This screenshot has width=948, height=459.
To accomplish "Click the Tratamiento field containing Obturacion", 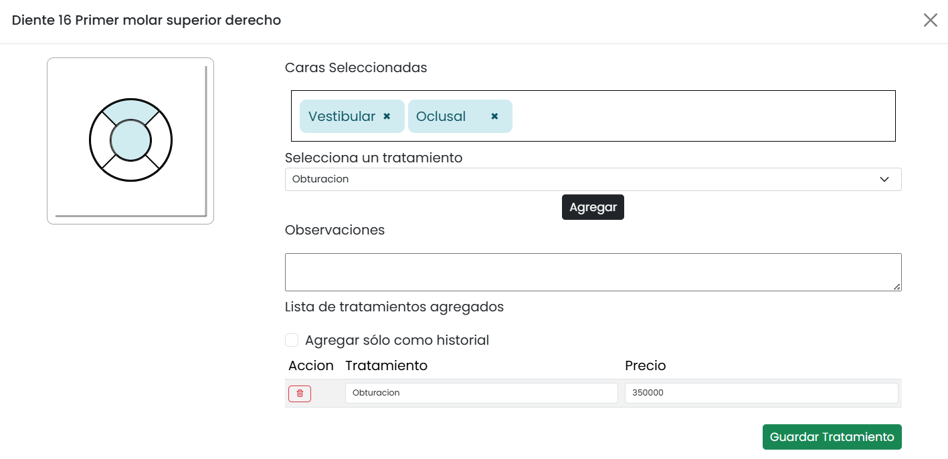I will [481, 393].
